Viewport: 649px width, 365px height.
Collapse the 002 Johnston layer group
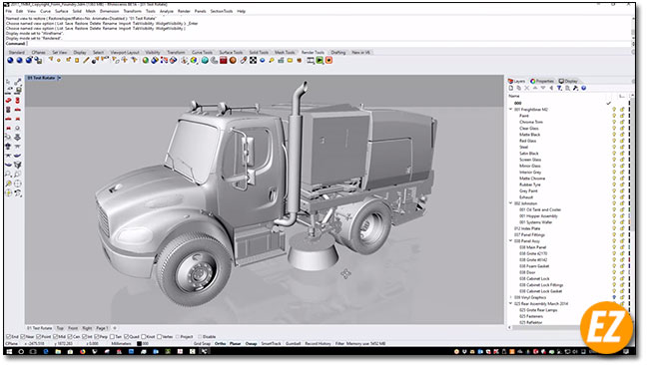511,203
